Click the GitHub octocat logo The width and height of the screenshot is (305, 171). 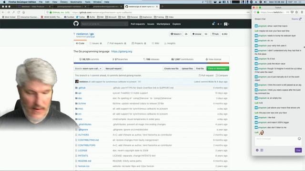point(76,24)
